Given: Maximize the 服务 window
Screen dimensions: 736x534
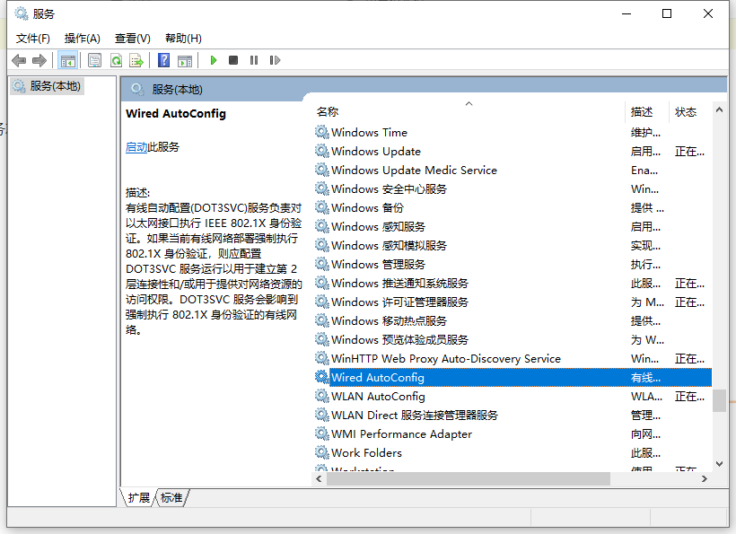Looking at the screenshot, I should tap(667, 13).
